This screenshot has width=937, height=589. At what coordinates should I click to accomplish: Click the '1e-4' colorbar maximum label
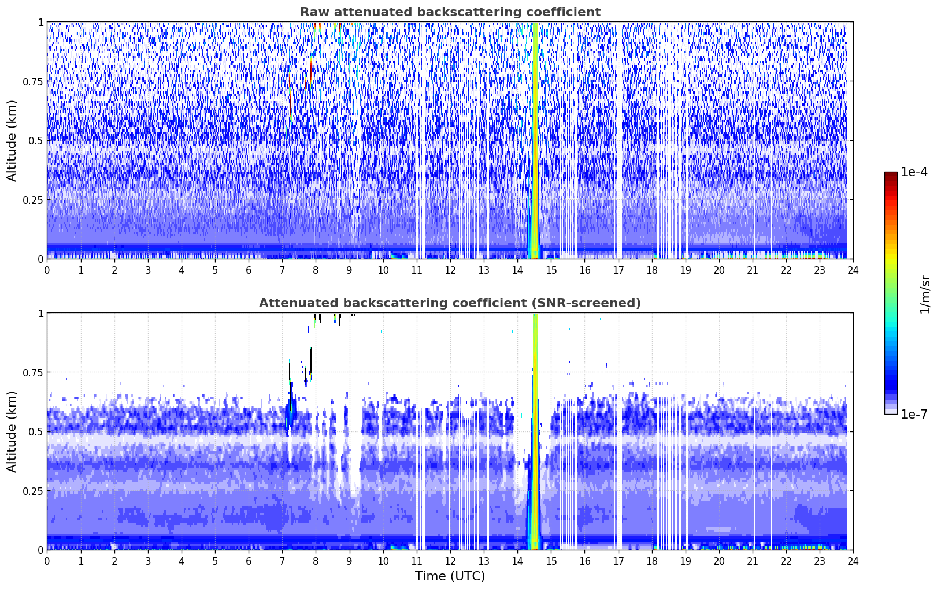(x=914, y=172)
